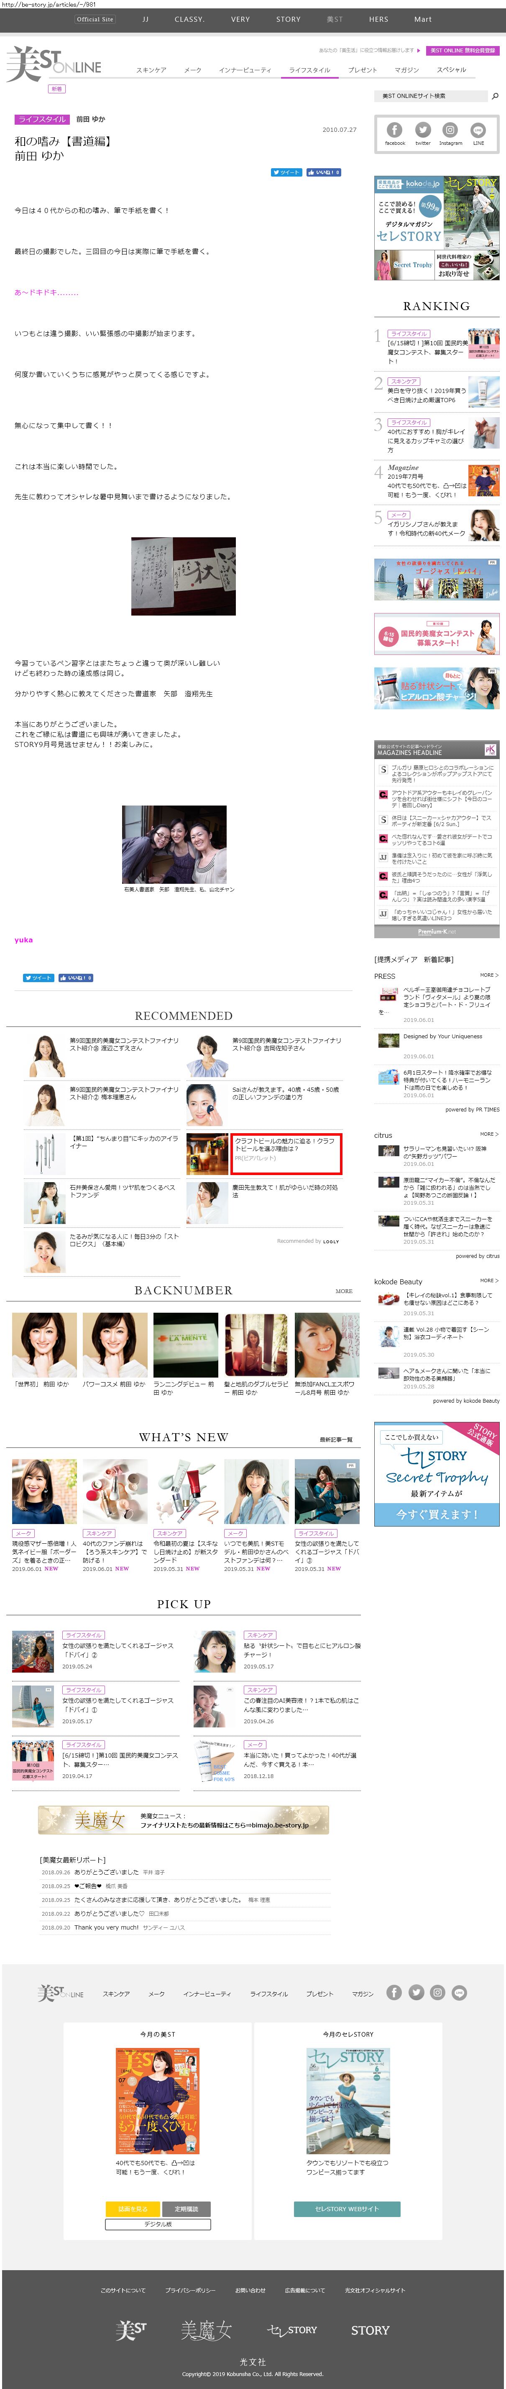Select the スキンケア header tab
The width and height of the screenshot is (506, 2389).
[x=151, y=70]
